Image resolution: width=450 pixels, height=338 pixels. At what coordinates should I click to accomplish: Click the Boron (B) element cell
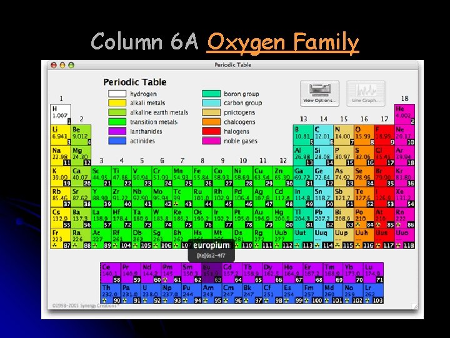[303, 135]
